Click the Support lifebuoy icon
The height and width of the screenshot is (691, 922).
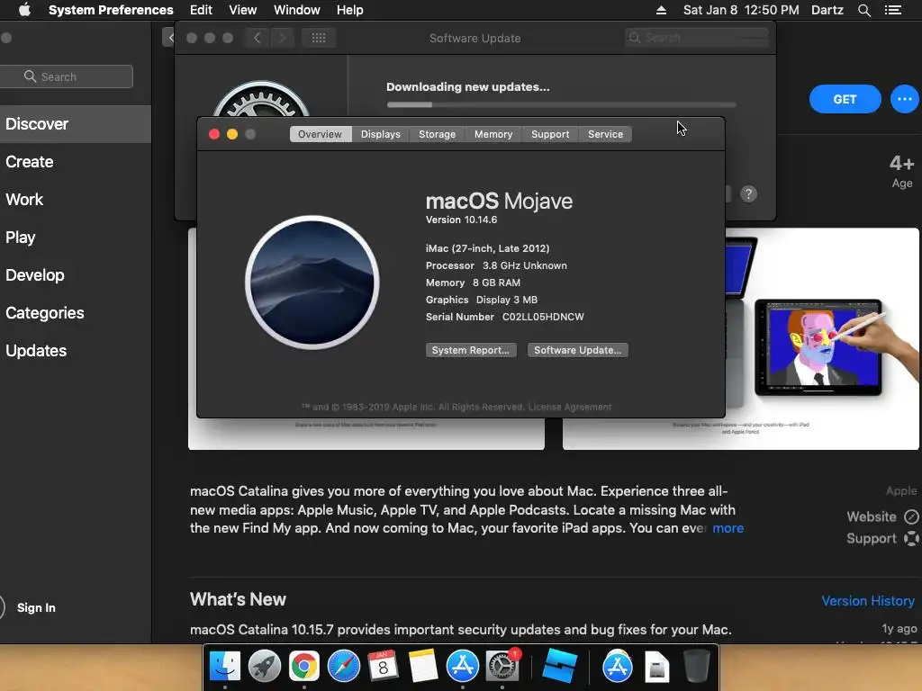click(911, 539)
